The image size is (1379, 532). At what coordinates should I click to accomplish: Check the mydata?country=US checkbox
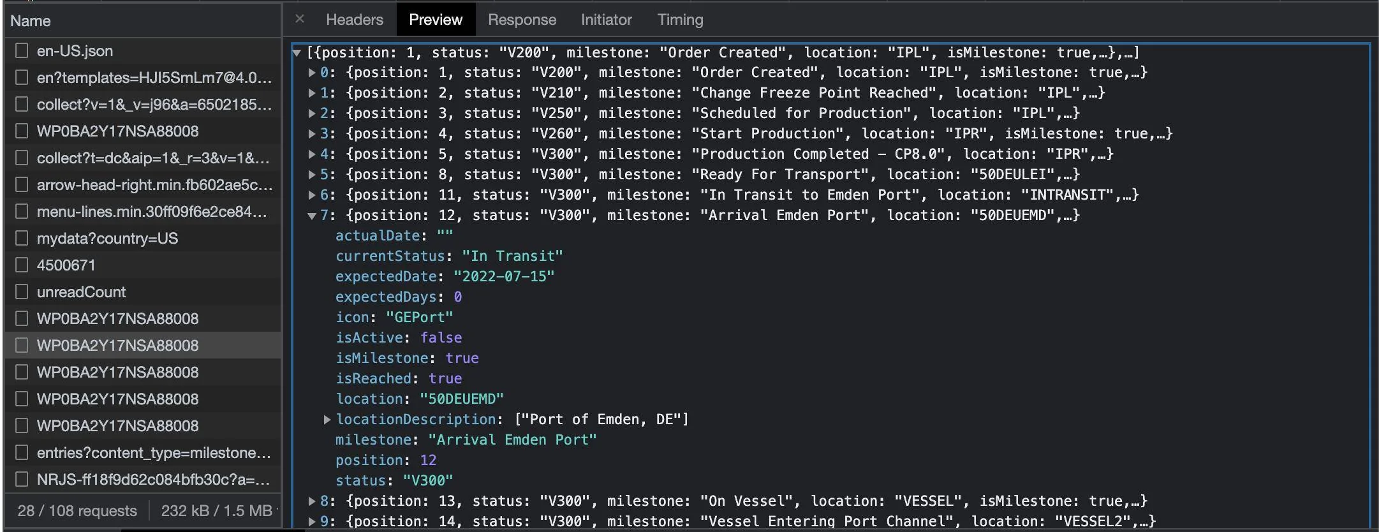(22, 238)
